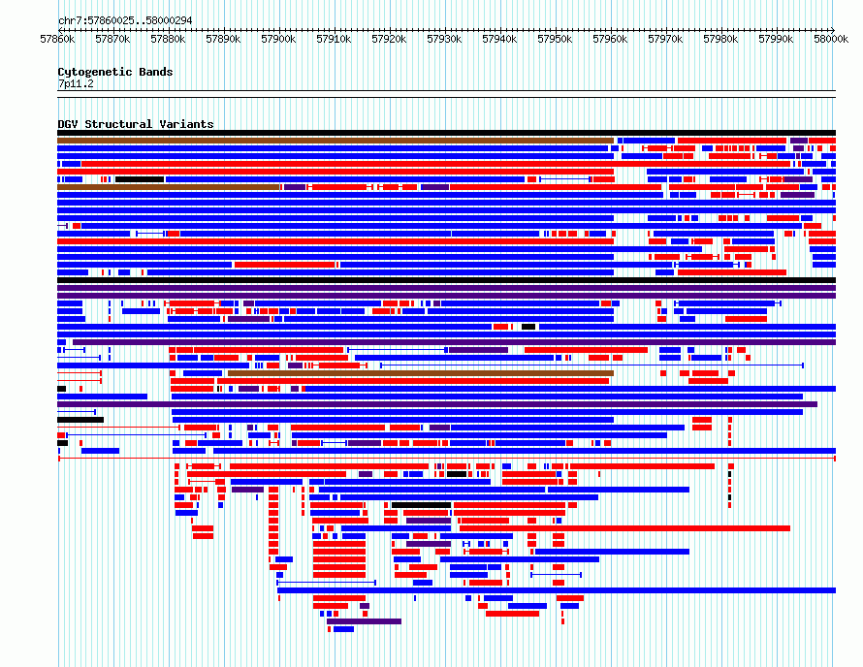863x667 pixels.
Task: Click the 57970k ruler label
Action: (665, 39)
